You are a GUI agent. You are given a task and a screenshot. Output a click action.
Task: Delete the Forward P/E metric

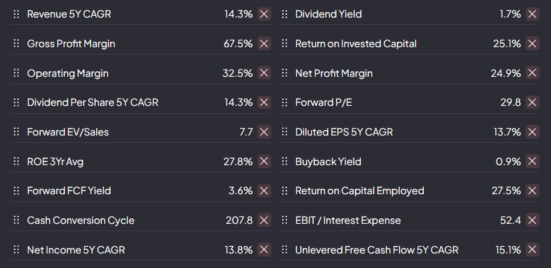pyautogui.click(x=532, y=102)
